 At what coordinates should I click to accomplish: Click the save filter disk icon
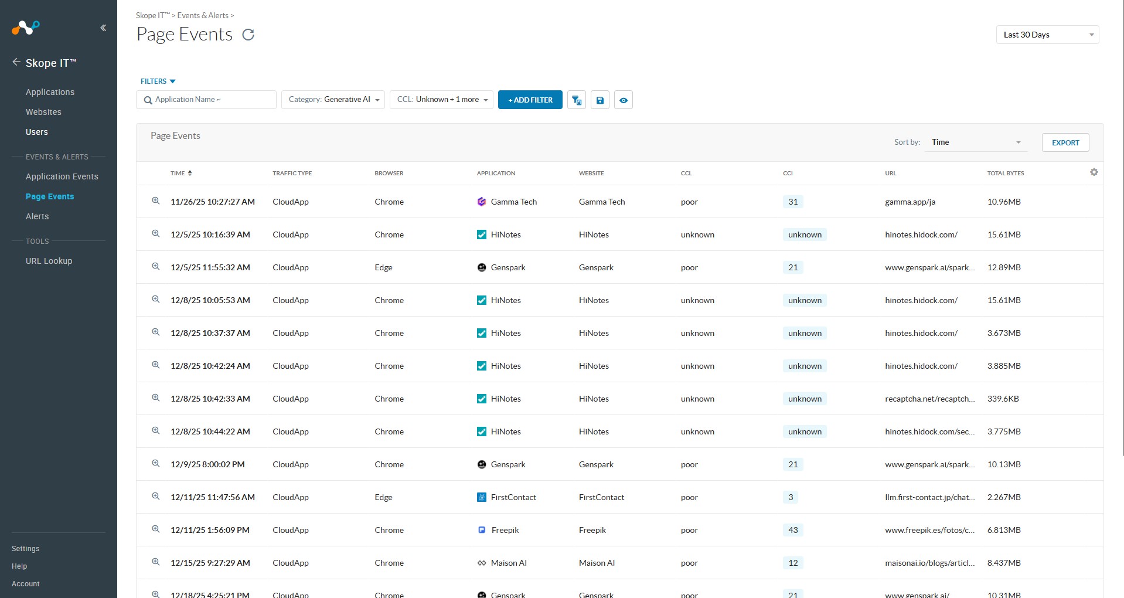point(600,100)
